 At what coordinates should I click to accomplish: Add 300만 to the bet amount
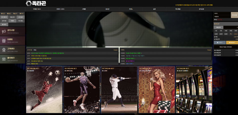221,34
